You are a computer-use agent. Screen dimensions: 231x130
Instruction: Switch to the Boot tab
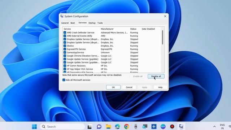(x=73, y=23)
